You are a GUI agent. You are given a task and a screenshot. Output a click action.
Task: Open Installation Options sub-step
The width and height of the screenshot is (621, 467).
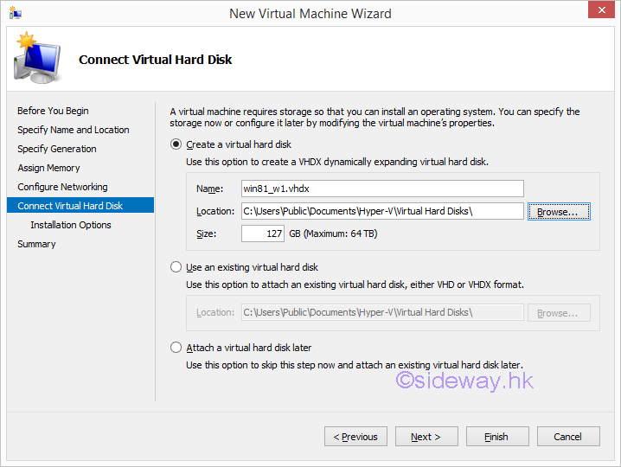pos(71,225)
